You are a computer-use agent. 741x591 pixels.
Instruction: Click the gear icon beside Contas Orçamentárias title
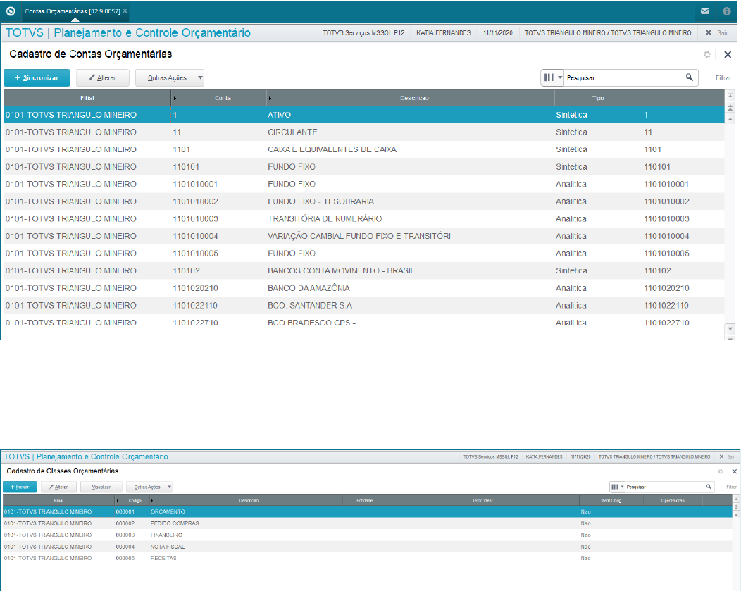707,54
